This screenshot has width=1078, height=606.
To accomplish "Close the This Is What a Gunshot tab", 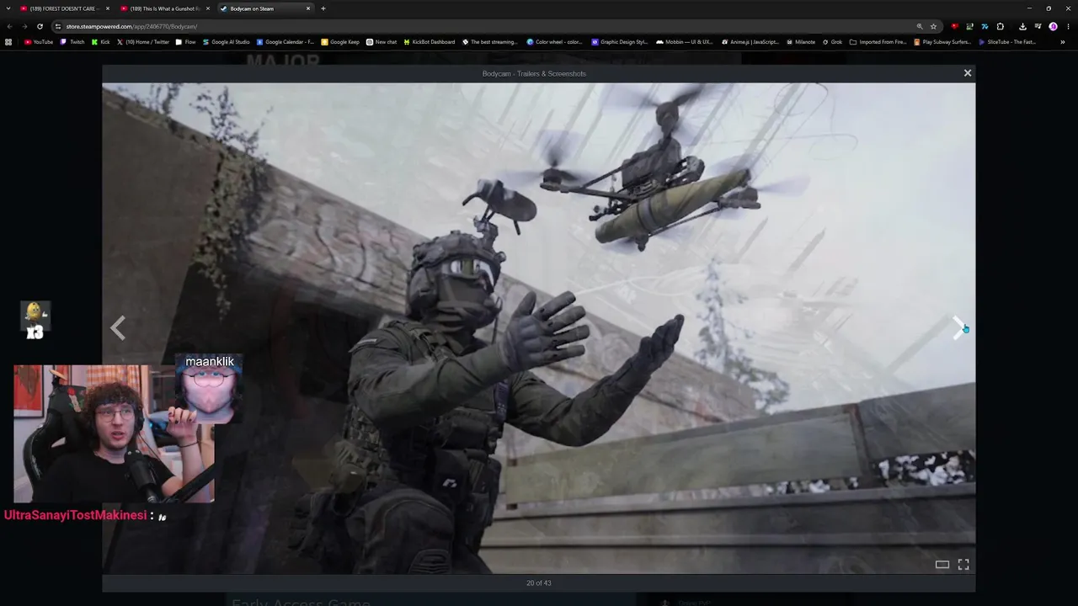I will [207, 8].
